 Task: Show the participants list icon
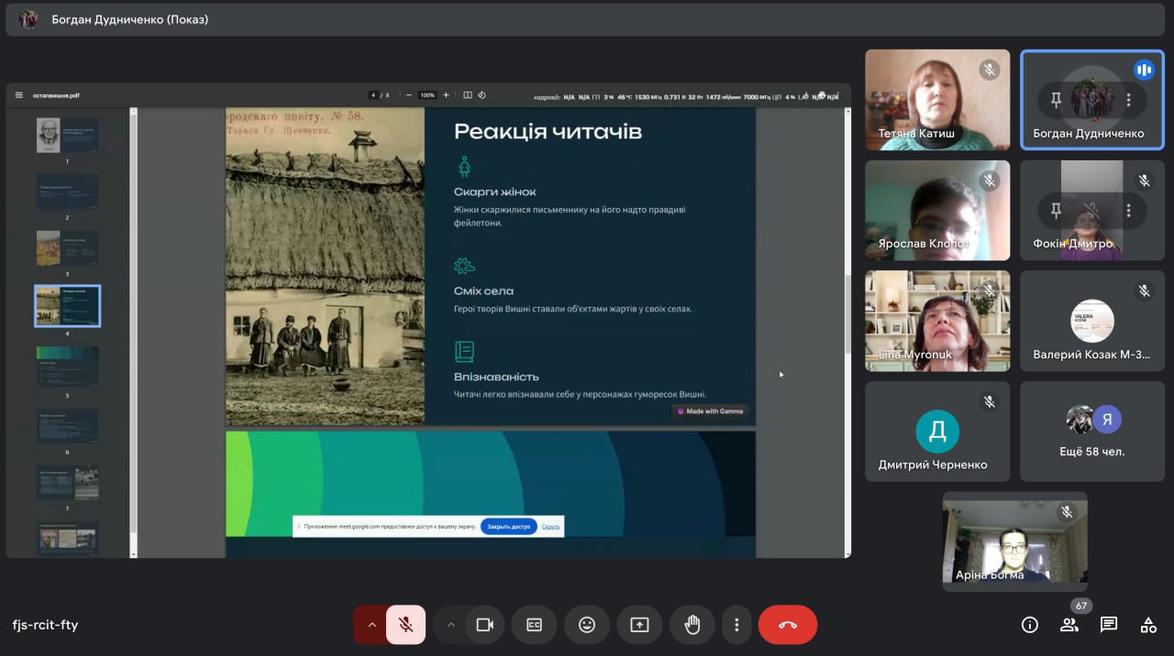1069,625
